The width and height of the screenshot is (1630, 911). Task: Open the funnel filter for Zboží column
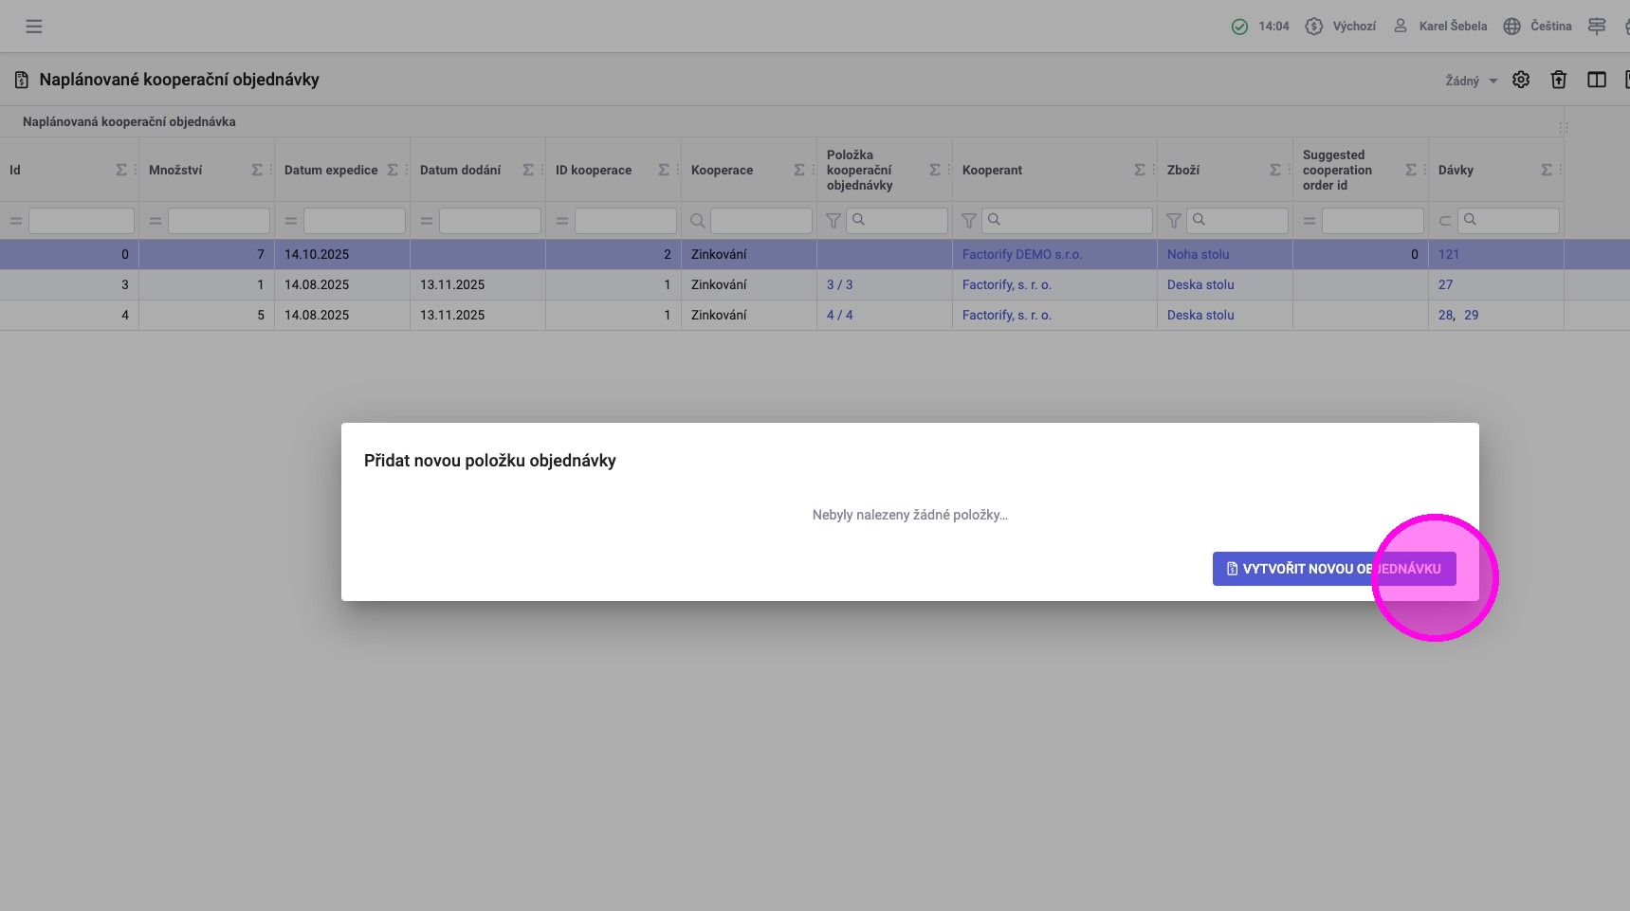1174,221
